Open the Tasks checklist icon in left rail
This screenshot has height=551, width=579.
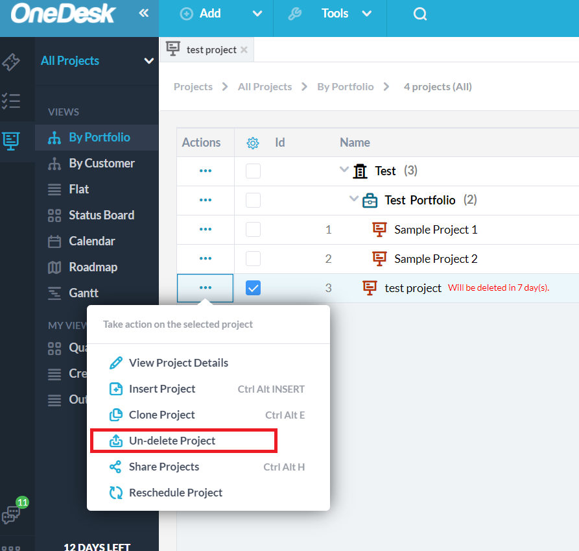tap(11, 101)
